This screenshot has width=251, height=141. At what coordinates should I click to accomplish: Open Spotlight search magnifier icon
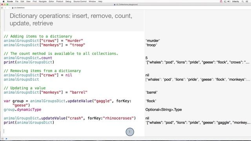[243, 2]
